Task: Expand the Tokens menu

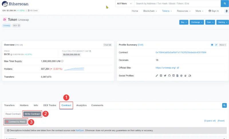Action: [167, 11]
